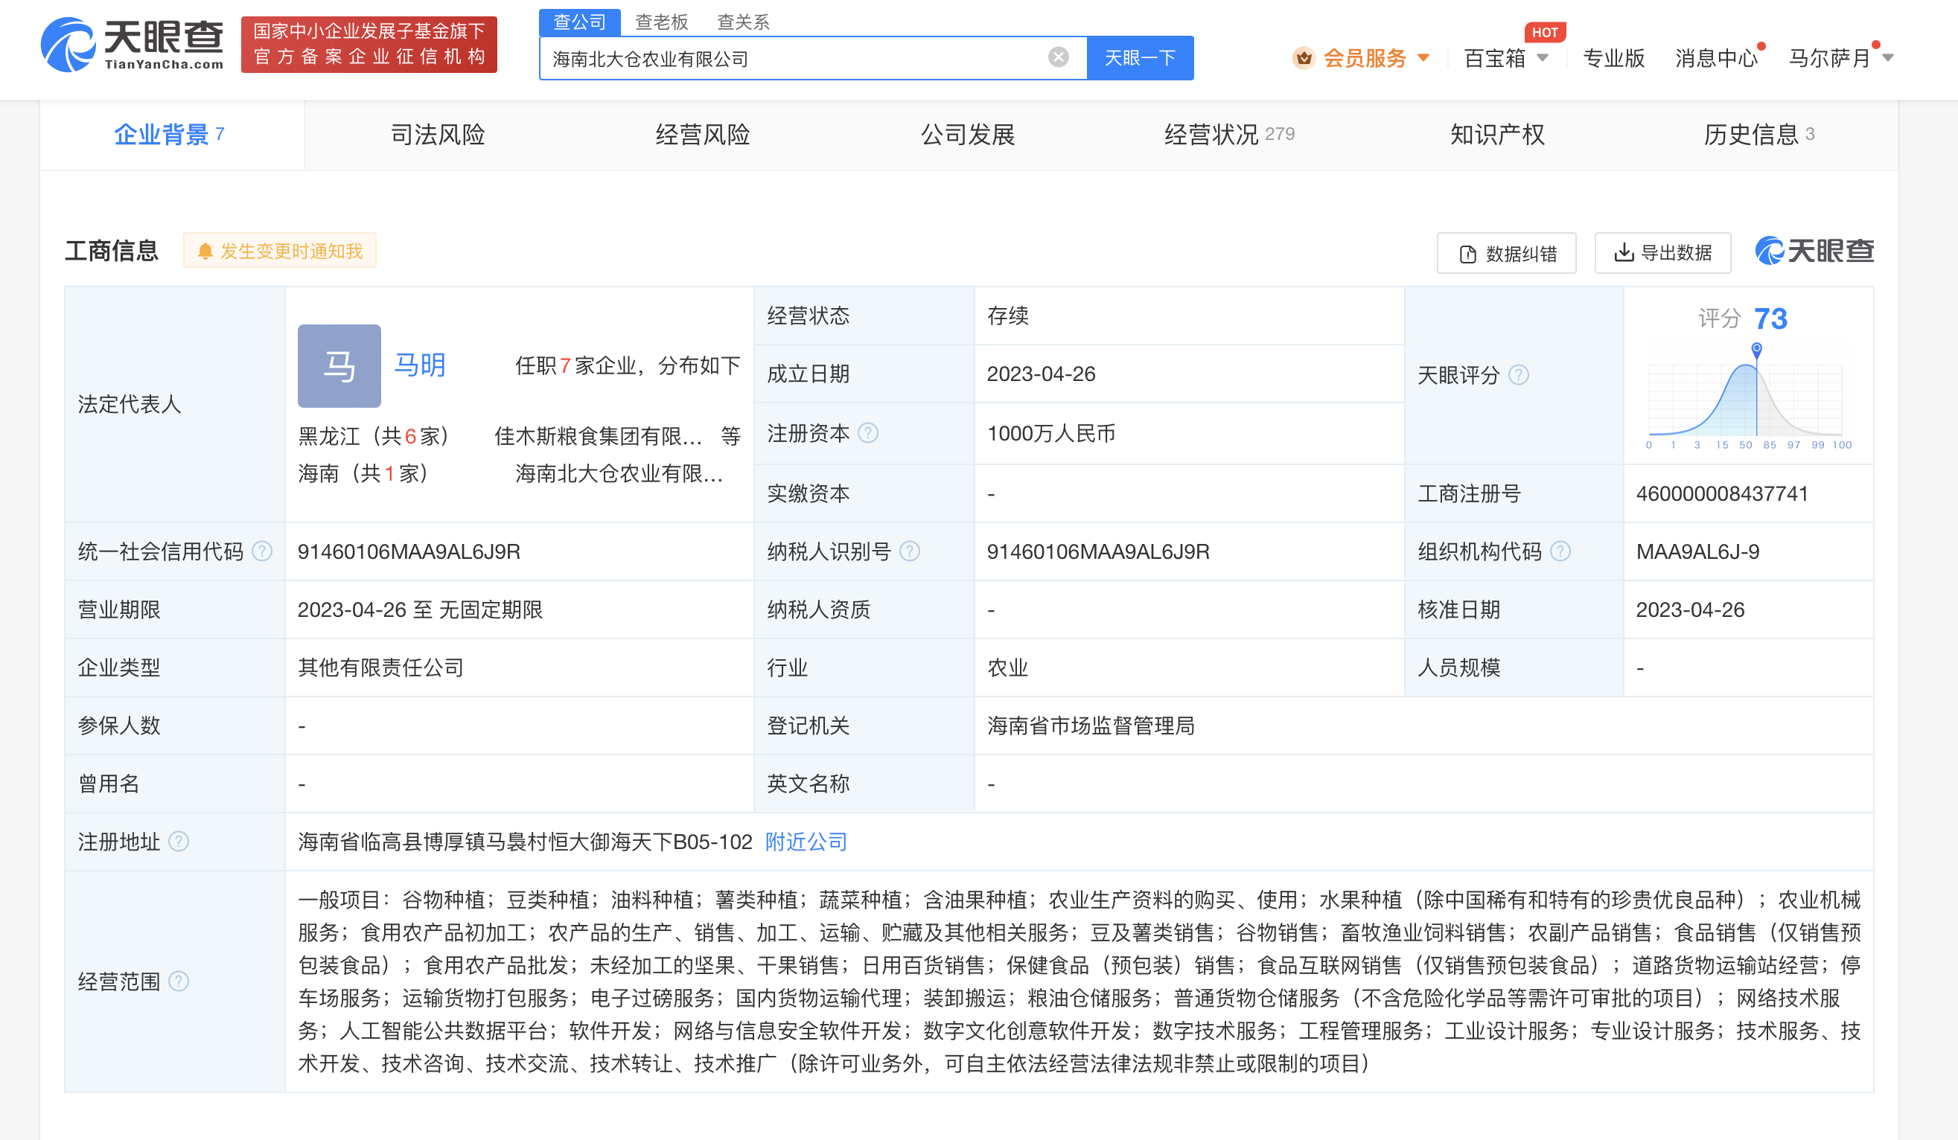Image resolution: width=1958 pixels, height=1140 pixels.
Task: Open the 司法风险 tab
Action: pos(438,135)
